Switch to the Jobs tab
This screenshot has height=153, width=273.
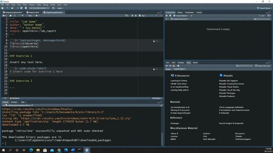[x=23, y=102]
